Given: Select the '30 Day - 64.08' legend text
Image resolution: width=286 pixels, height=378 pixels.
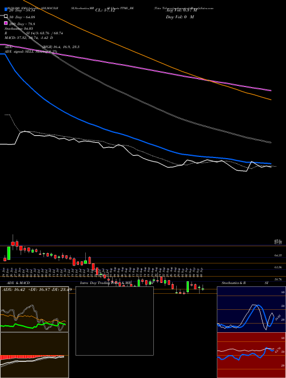Looking at the screenshot, I should click(x=22, y=17).
